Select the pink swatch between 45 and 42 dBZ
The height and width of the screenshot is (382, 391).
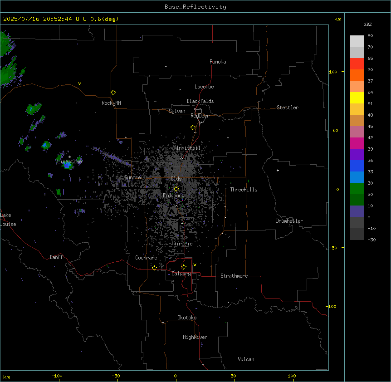[357, 132]
